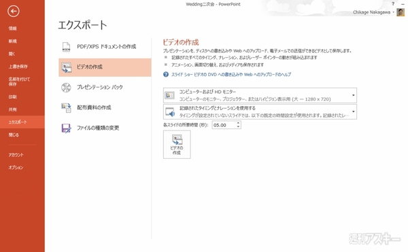Click the user profile picture
408x252 pixels.
(x=401, y=12)
